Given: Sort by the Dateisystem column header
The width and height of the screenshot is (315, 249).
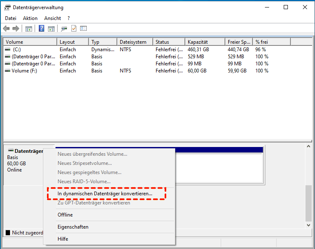Looking at the screenshot, I should tap(133, 42).
